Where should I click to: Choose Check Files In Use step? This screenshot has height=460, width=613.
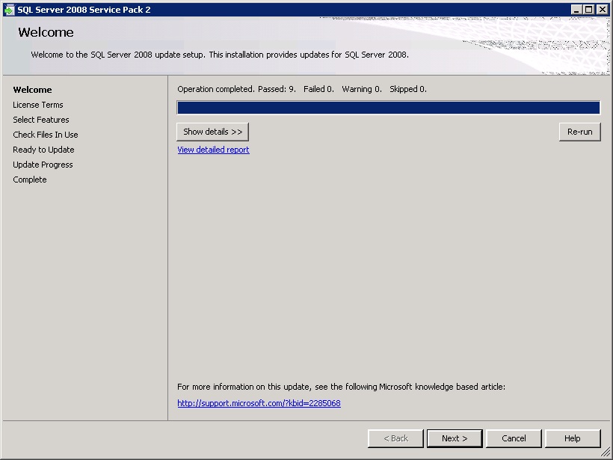46,135
